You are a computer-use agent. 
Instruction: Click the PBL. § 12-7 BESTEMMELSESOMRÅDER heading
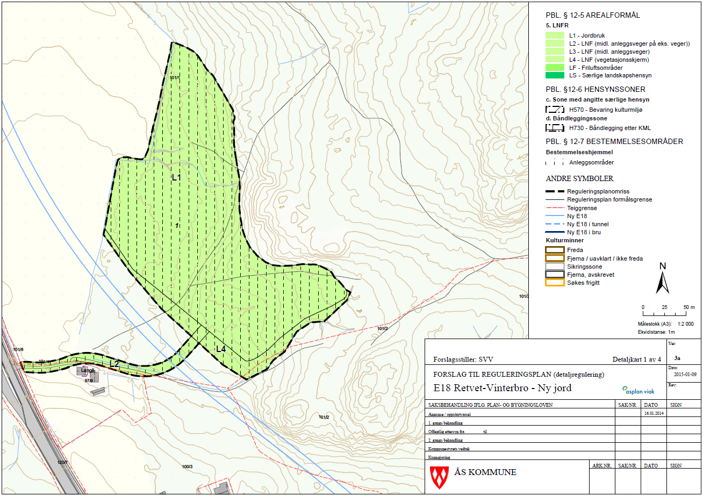click(614, 142)
